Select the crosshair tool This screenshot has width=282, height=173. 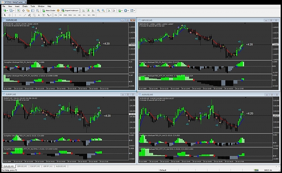click(10, 15)
